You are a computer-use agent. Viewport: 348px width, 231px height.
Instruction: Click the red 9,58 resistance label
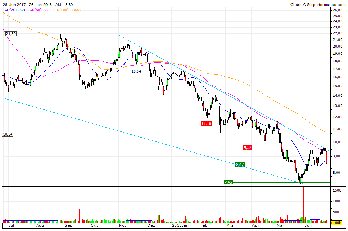click(x=248, y=147)
